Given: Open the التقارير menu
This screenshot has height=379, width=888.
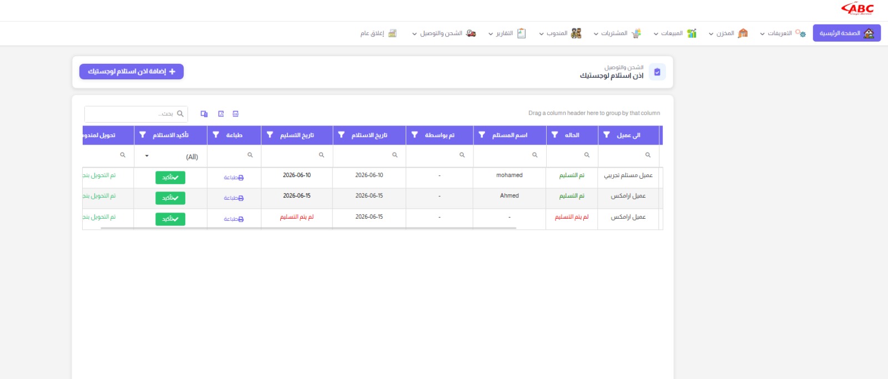Looking at the screenshot, I should coord(507,33).
